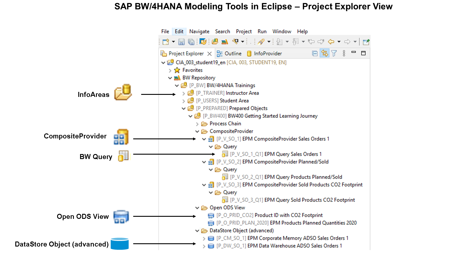Open the File menu

pos(165,32)
